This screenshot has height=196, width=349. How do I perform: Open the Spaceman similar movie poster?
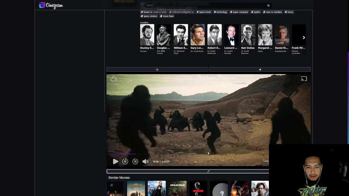(177, 188)
